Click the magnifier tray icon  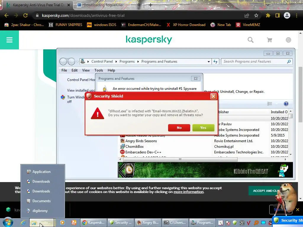256,223
